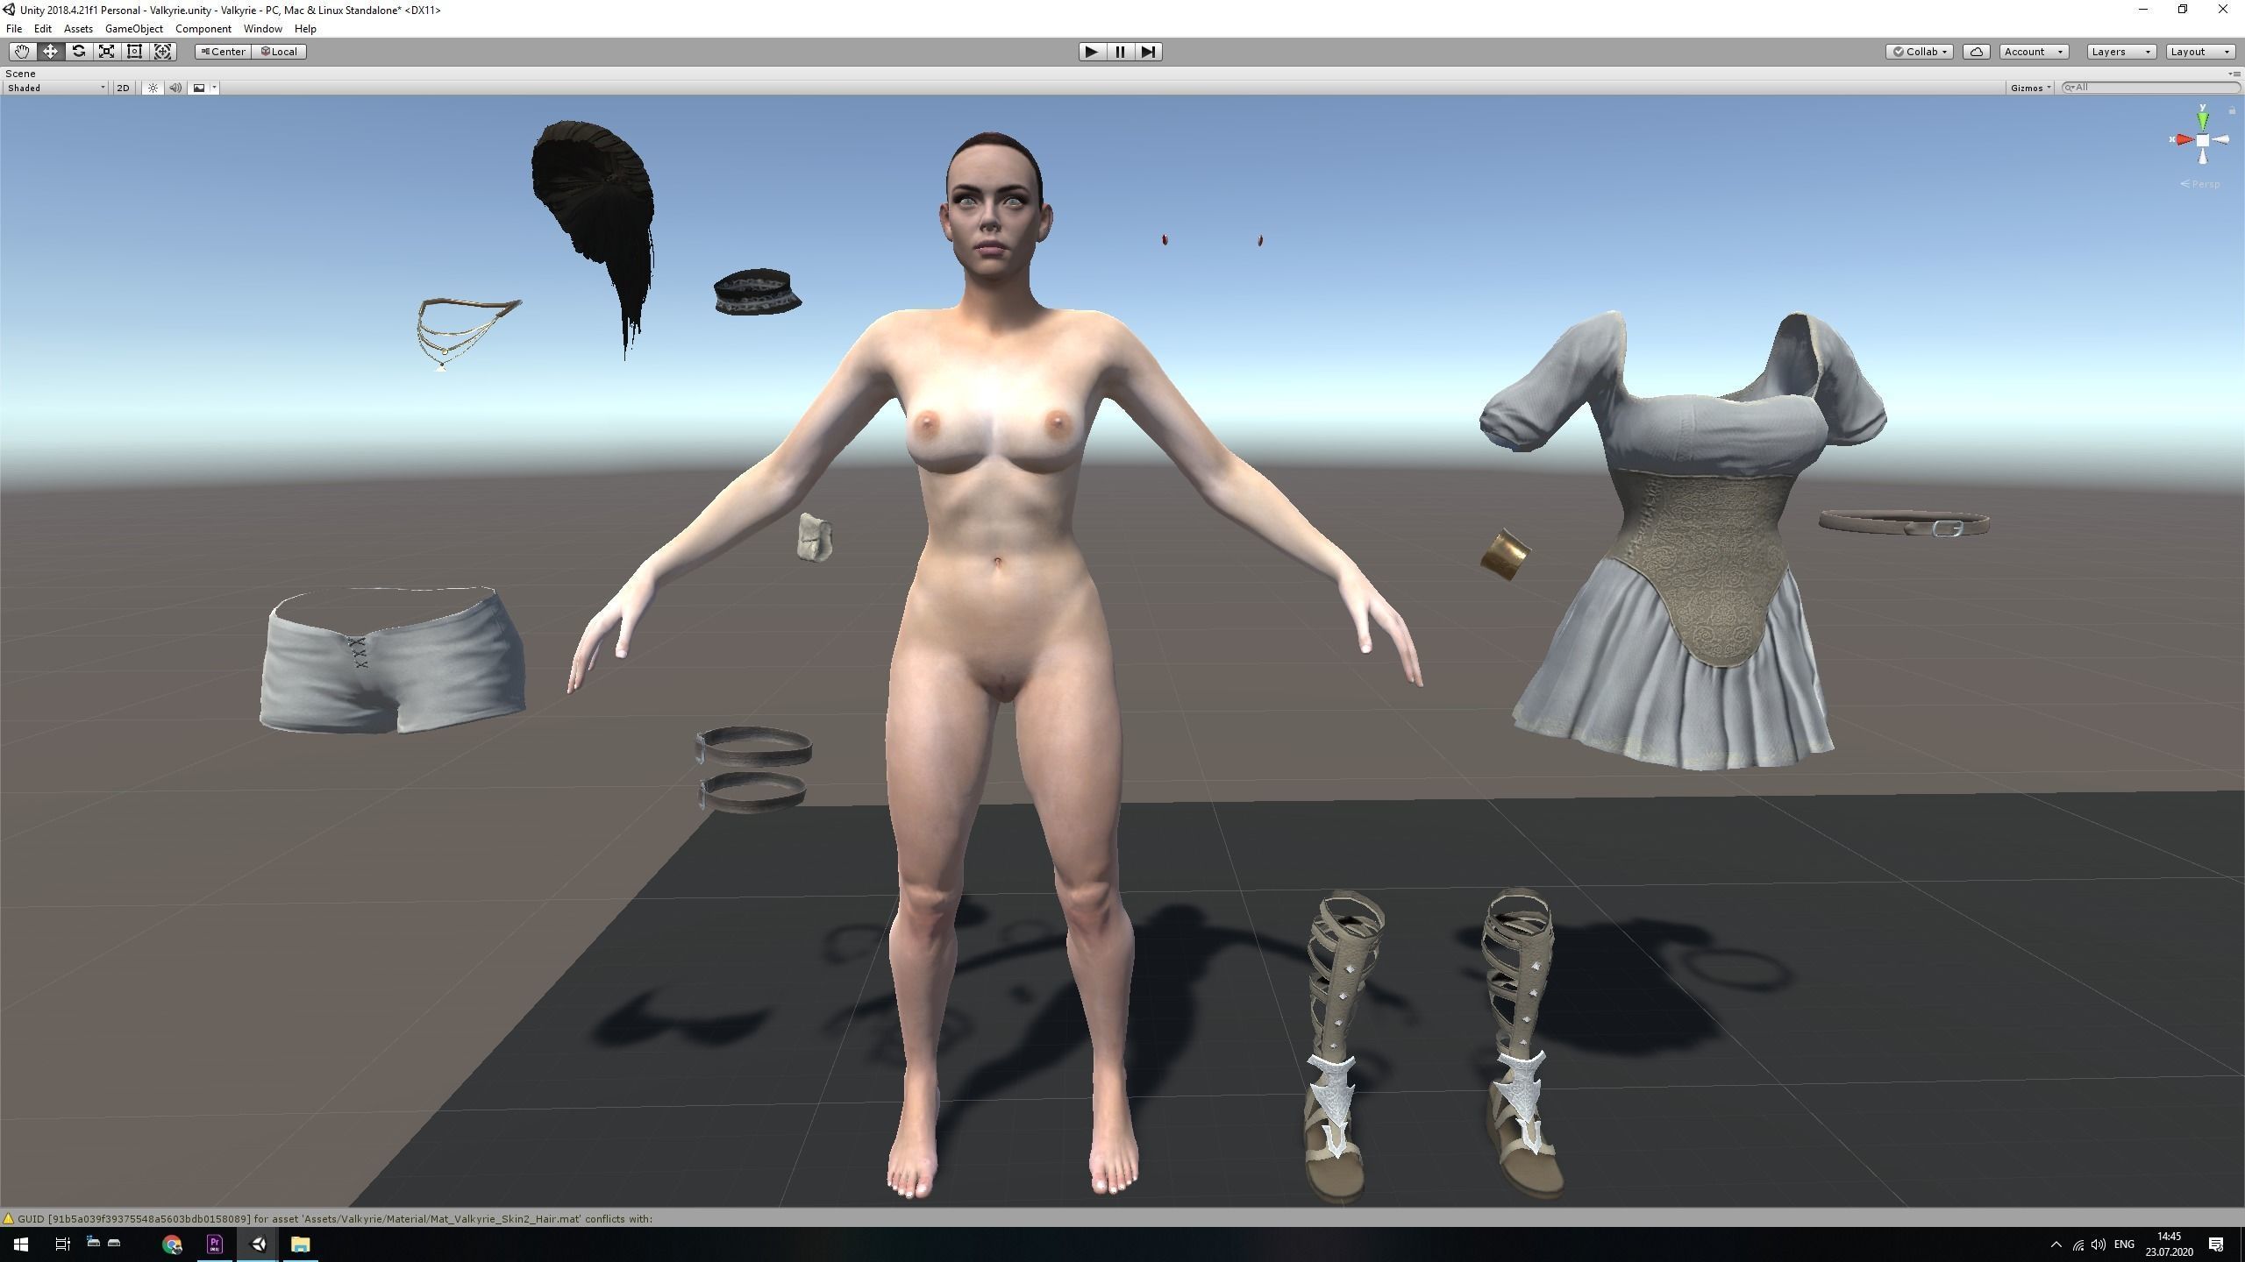The width and height of the screenshot is (2245, 1262).
Task: Click the Collab button
Action: coord(1919,52)
